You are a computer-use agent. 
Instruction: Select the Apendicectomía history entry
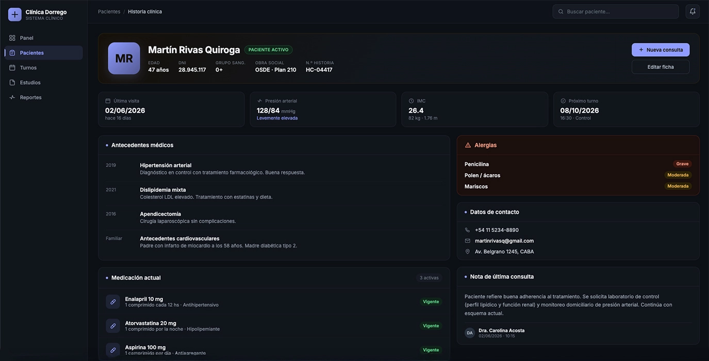pos(274,218)
